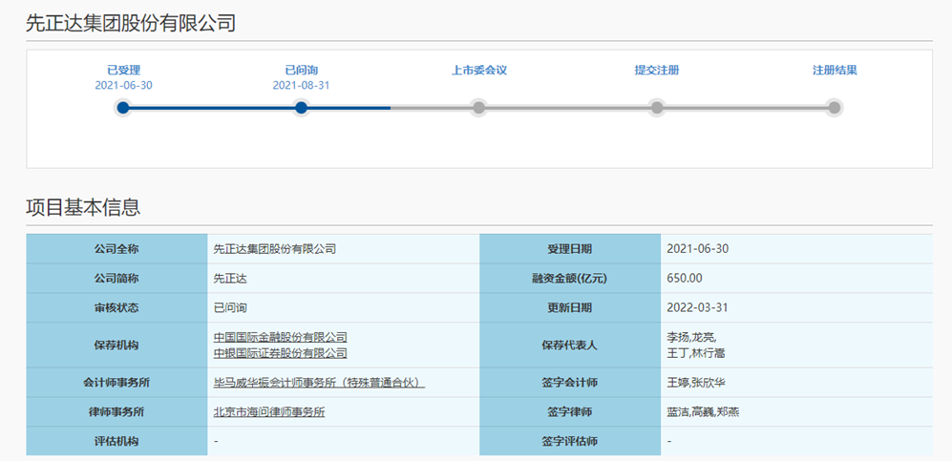Screen dimensions: 952x461
Task: Click the date 2021-06-30 under 已受理
Action: [x=124, y=86]
